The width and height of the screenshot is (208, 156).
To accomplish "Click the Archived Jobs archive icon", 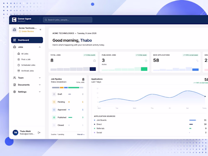I will (19, 71).
